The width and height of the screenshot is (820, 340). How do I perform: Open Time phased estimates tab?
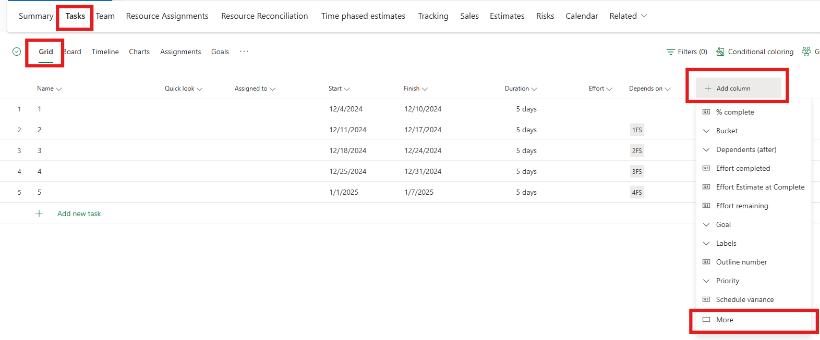click(x=363, y=16)
